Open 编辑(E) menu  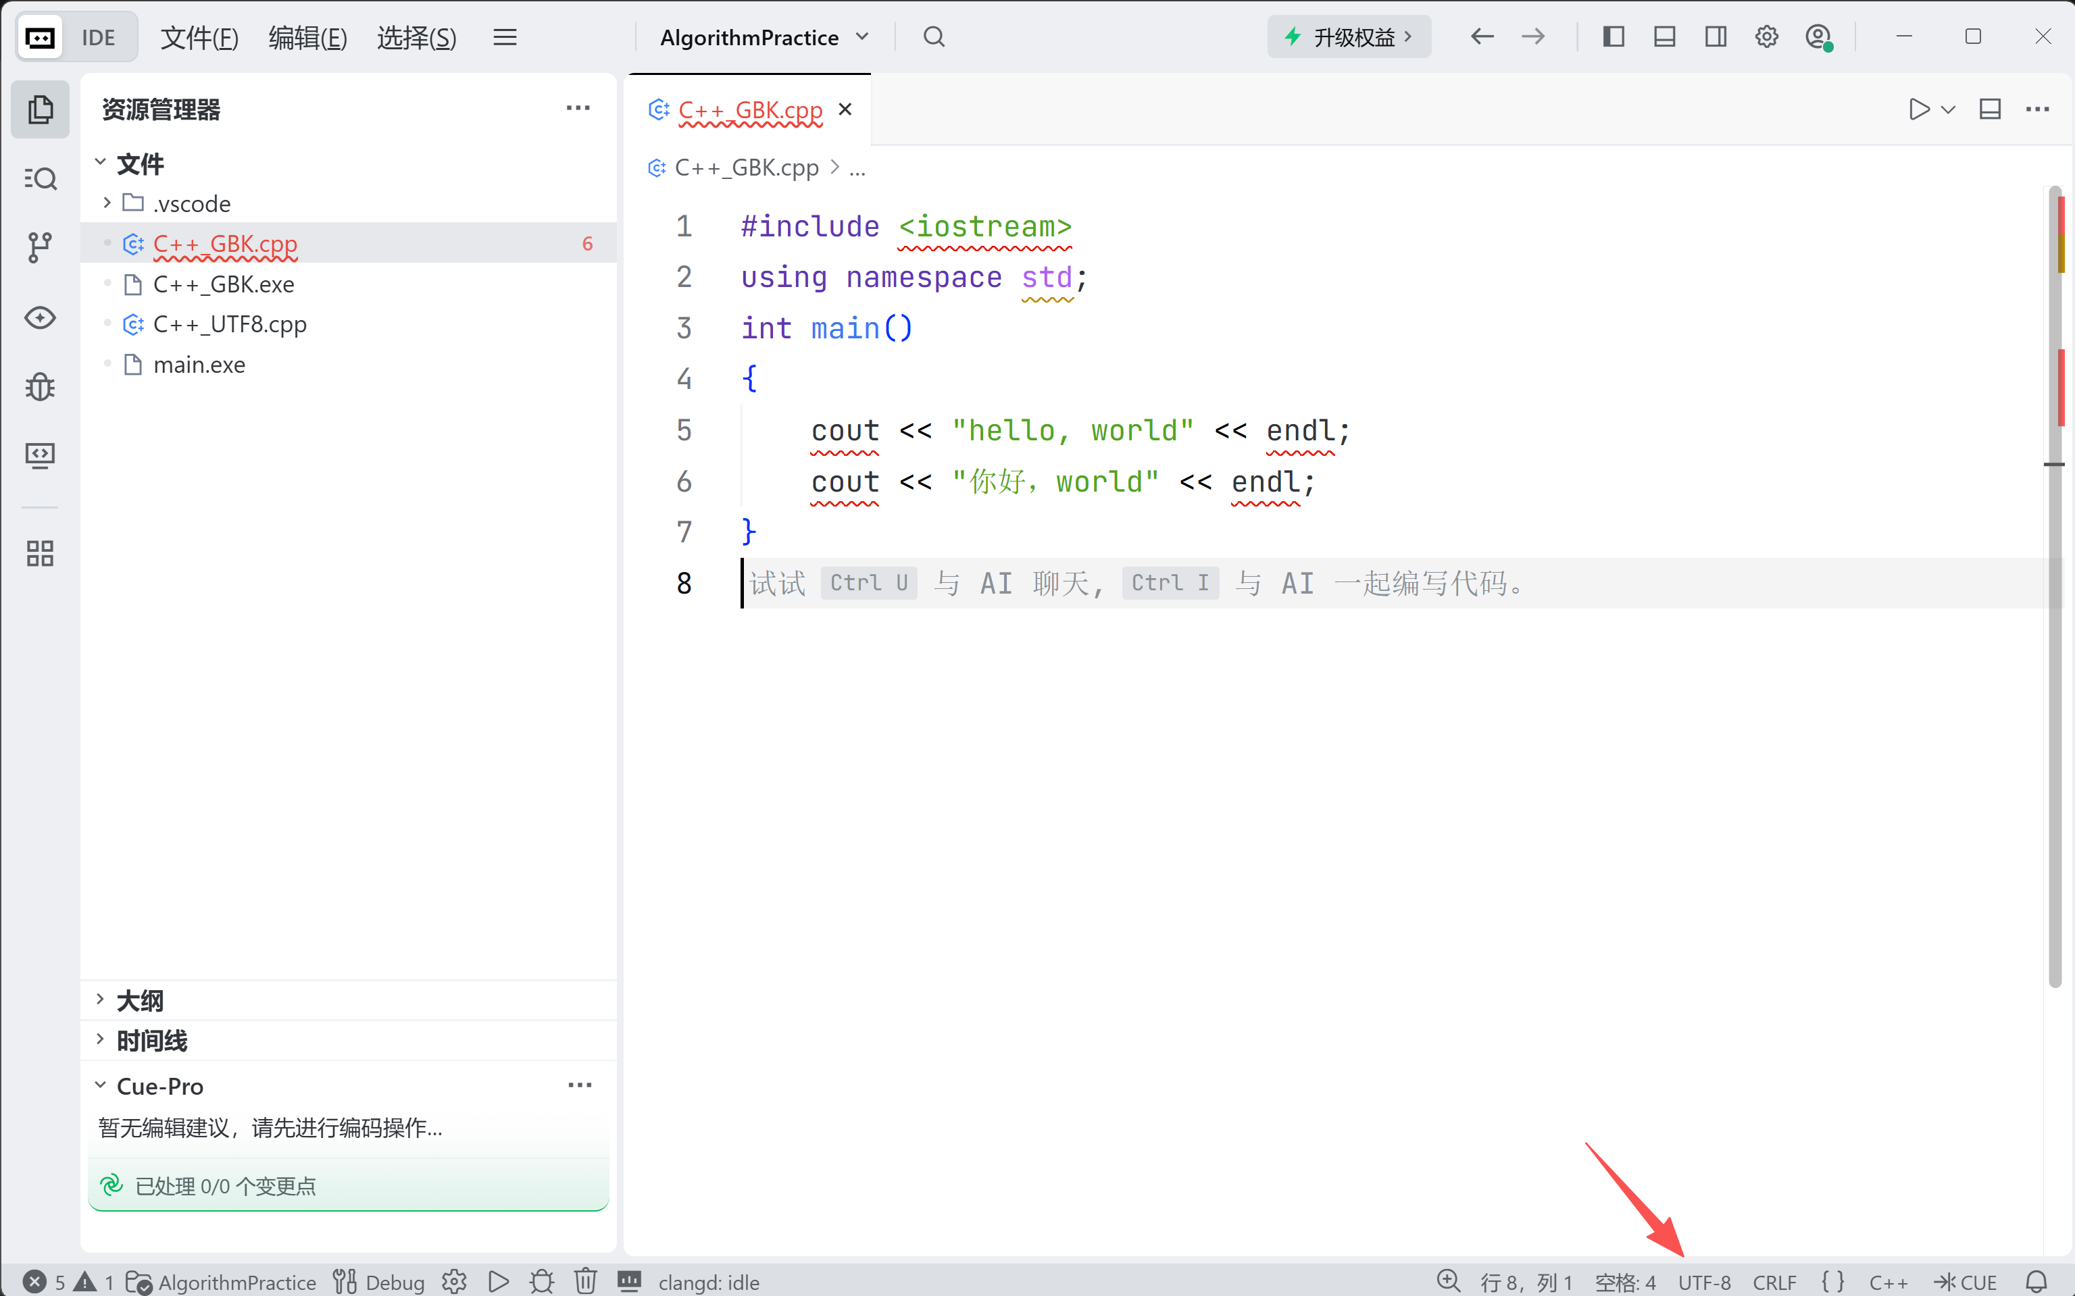308,37
